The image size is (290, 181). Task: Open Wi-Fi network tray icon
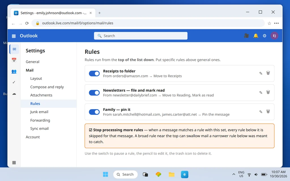249,174
